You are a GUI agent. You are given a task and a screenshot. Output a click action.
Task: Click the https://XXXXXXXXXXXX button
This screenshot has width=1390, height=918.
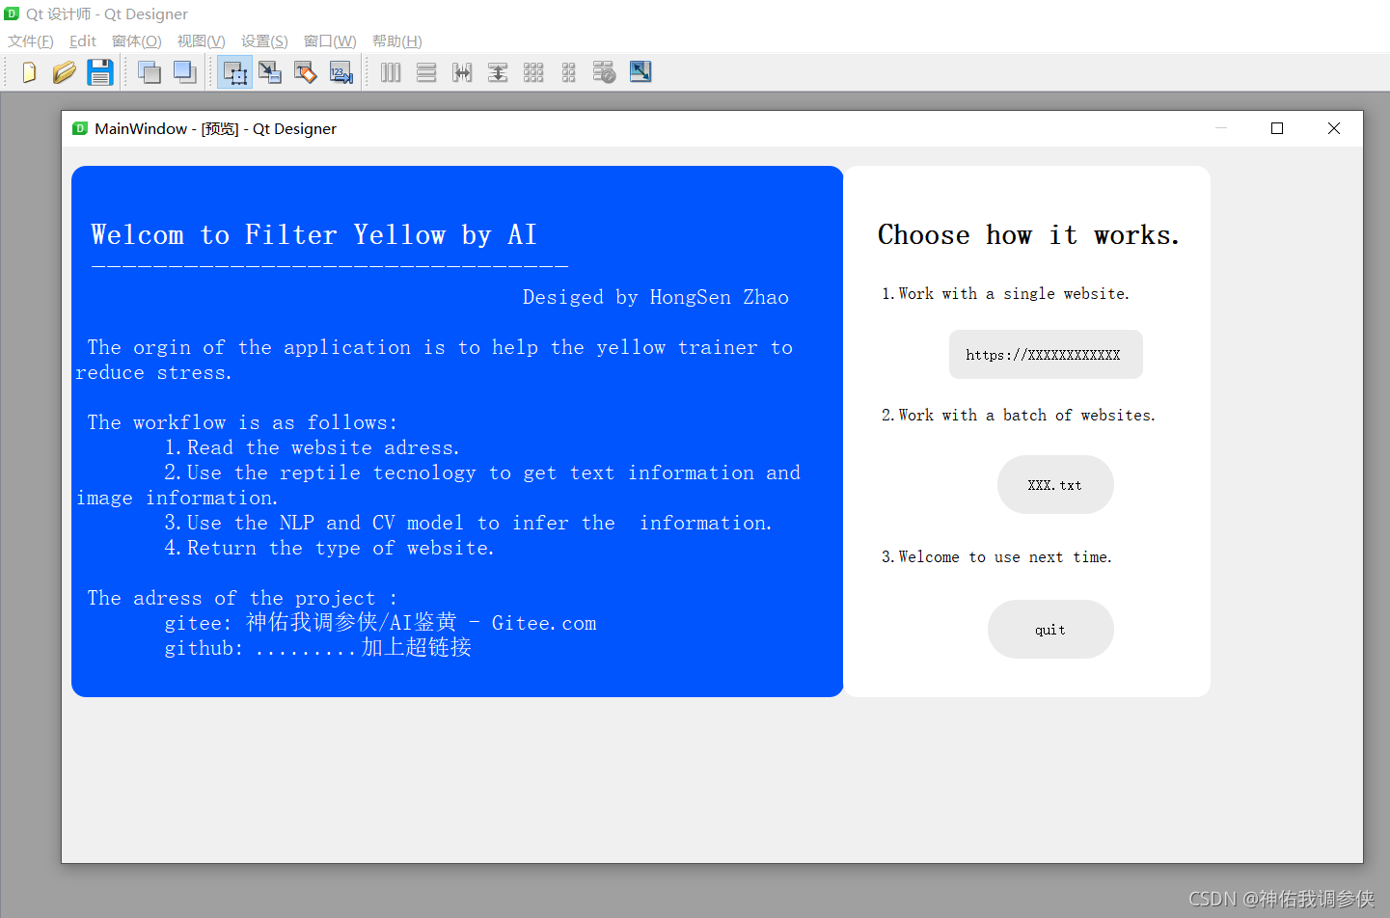(x=1046, y=355)
